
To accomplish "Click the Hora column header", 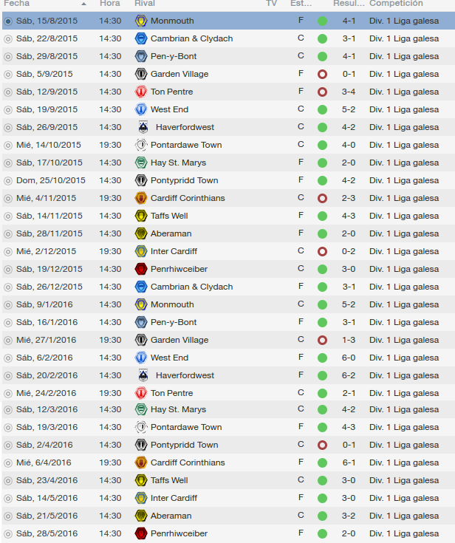I will (110, 4).
